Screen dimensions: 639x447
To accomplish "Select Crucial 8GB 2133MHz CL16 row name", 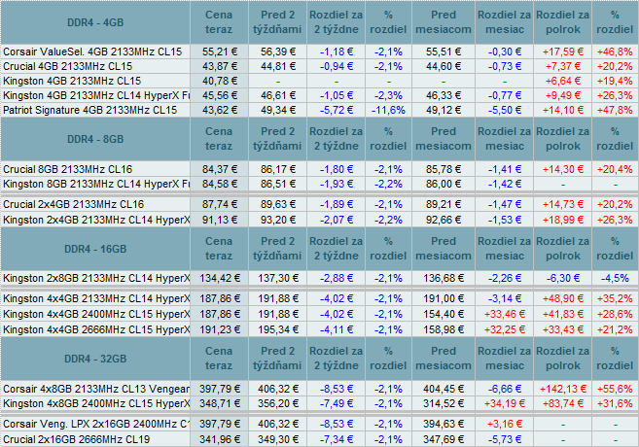I will pos(68,169).
